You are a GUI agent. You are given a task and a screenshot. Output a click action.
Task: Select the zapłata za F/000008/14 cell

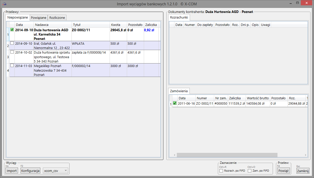point(91,57)
